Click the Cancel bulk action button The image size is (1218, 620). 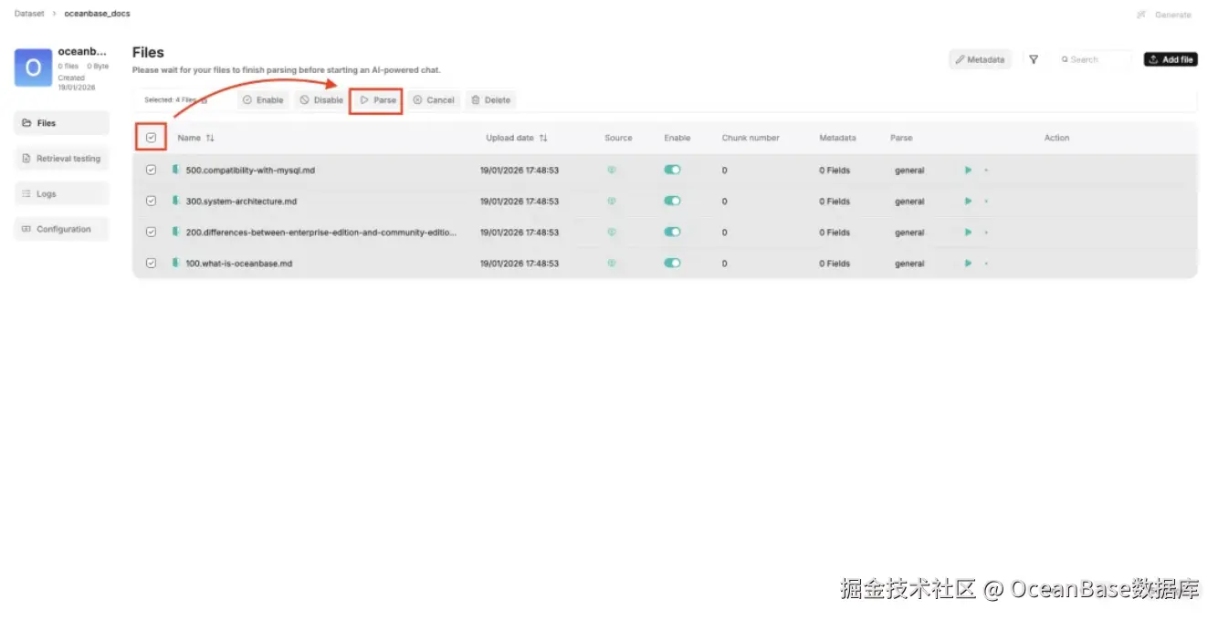coord(434,100)
